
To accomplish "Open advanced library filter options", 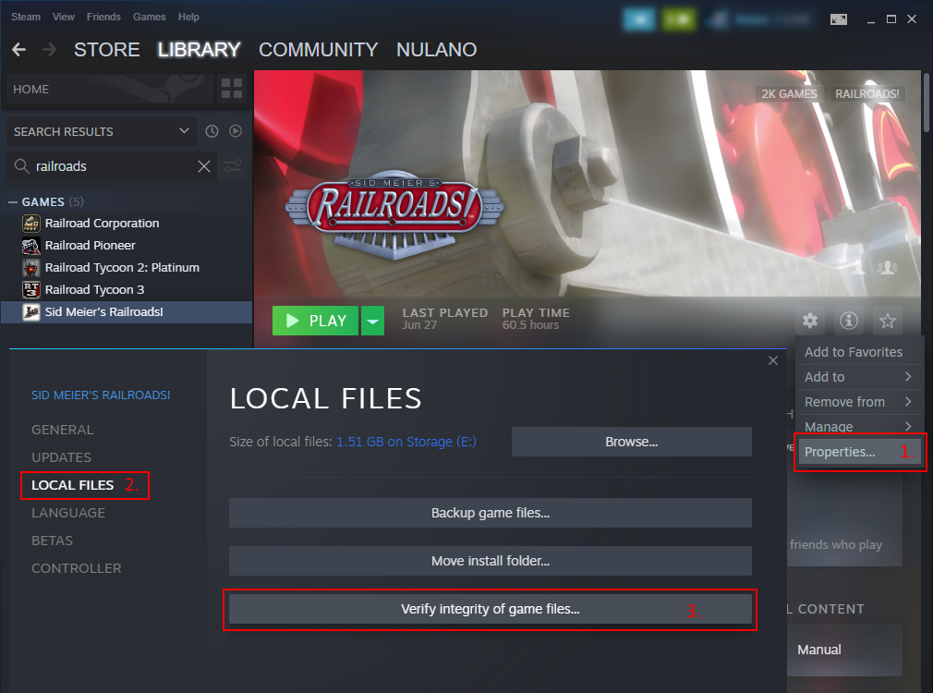I will pyautogui.click(x=232, y=166).
